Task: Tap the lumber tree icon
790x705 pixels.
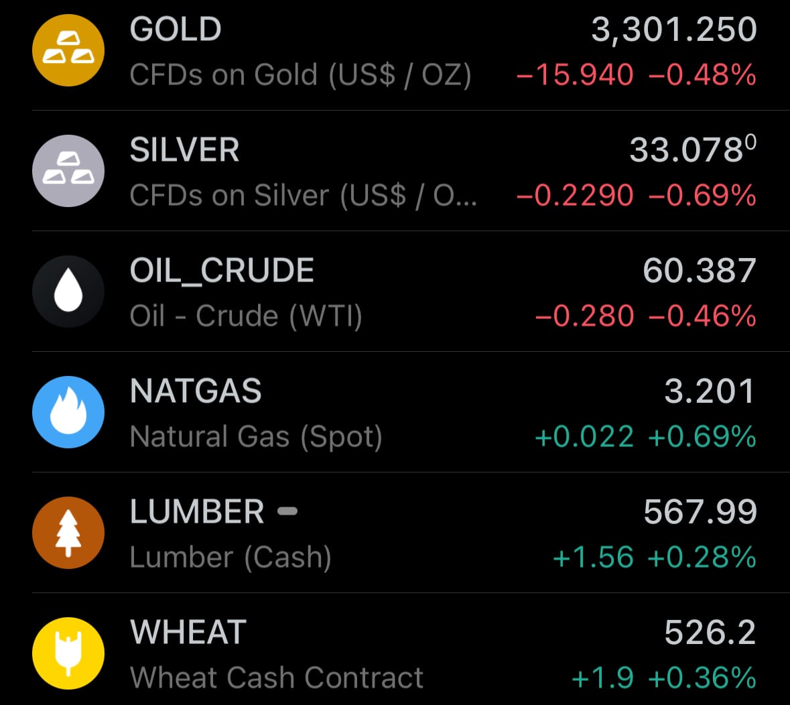Action: point(68,533)
